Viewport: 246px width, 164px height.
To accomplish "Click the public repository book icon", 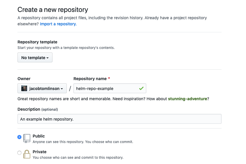I will click(27, 138).
